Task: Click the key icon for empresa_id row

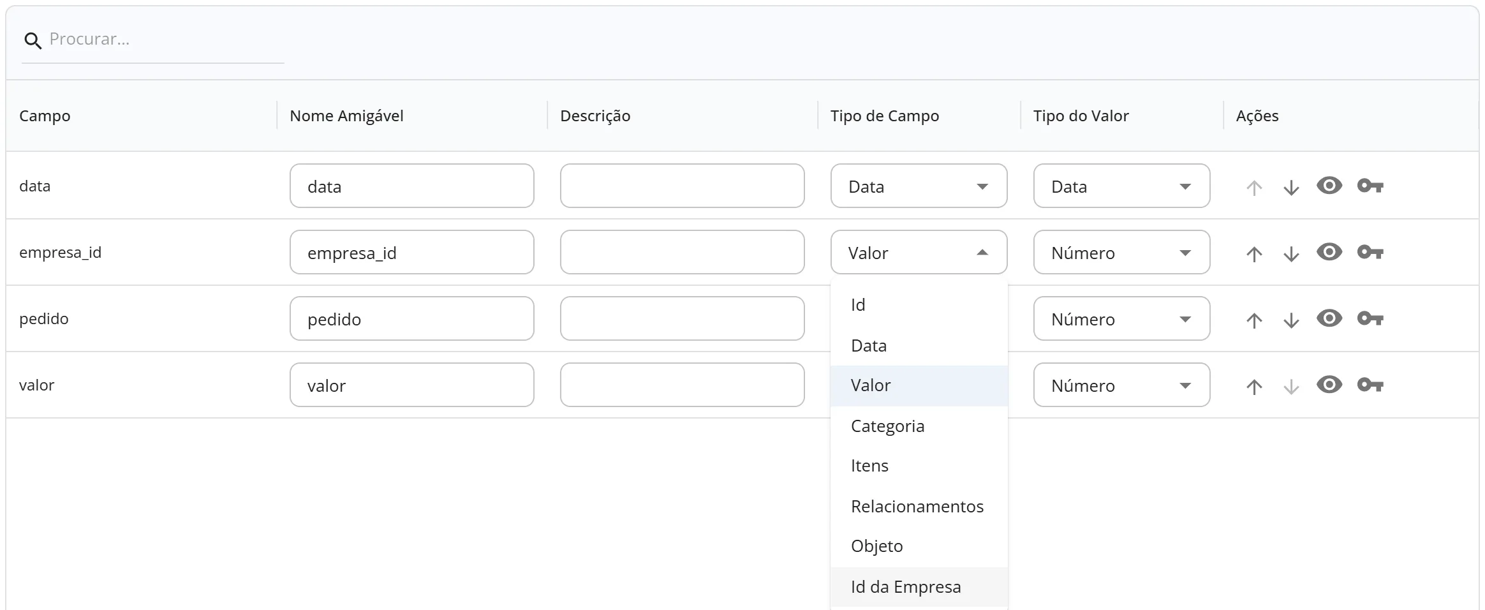Action: tap(1370, 252)
